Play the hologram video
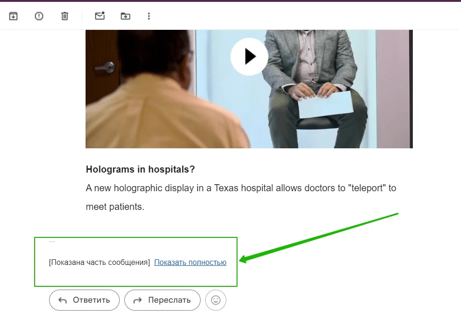The width and height of the screenshot is (461, 326). 249,56
